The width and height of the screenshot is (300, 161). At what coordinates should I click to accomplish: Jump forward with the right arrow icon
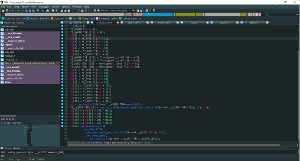coord(18,10)
